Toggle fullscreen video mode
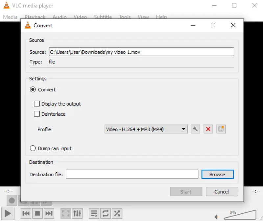 point(66,213)
